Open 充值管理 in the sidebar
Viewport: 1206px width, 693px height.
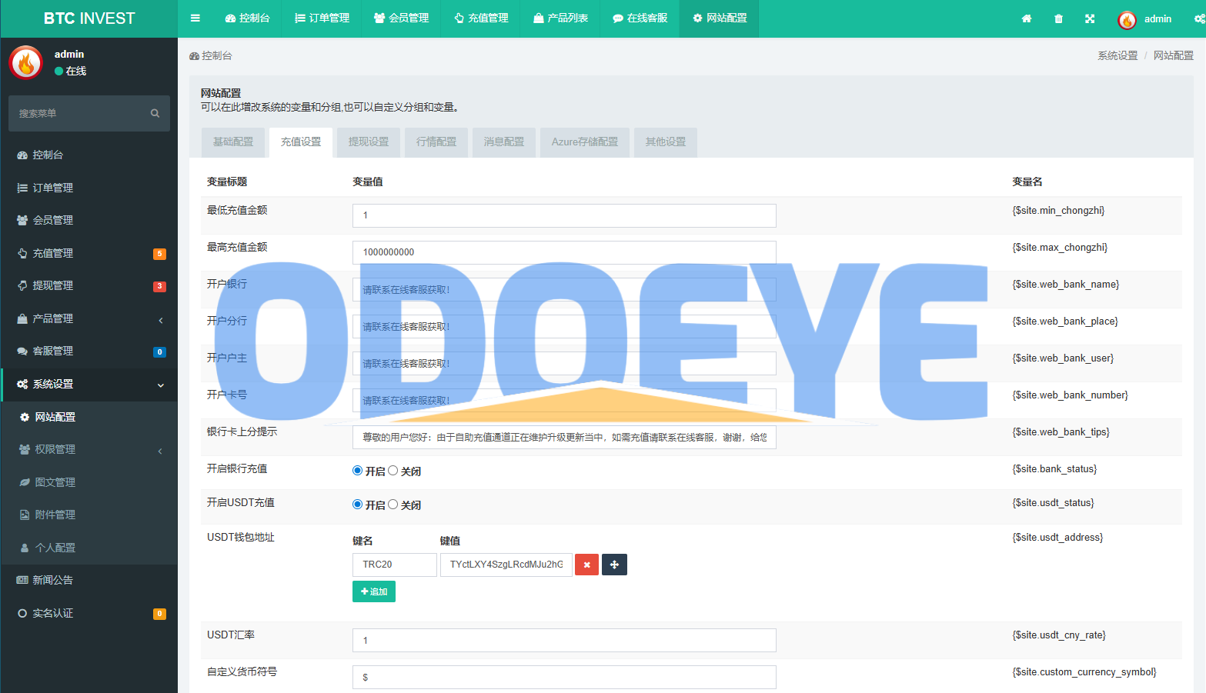tap(89, 253)
